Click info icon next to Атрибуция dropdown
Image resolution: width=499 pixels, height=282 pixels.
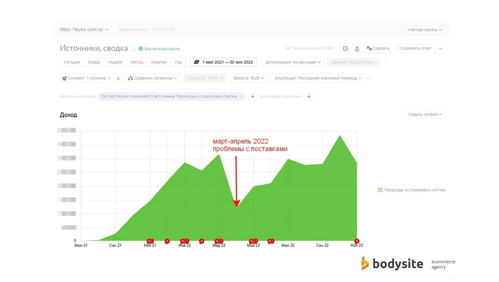click(369, 78)
